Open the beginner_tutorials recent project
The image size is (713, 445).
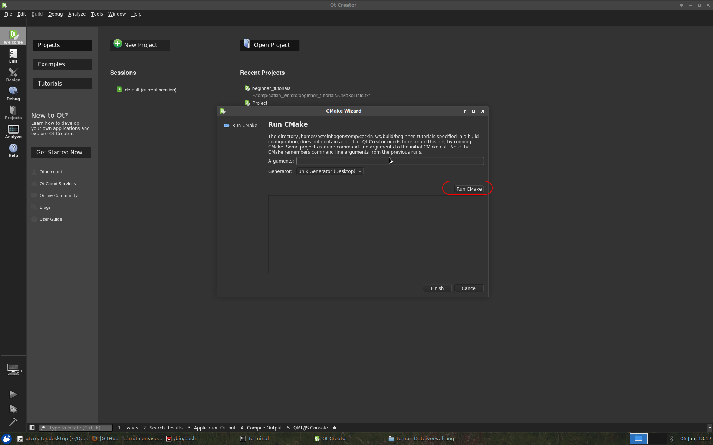[x=271, y=88]
